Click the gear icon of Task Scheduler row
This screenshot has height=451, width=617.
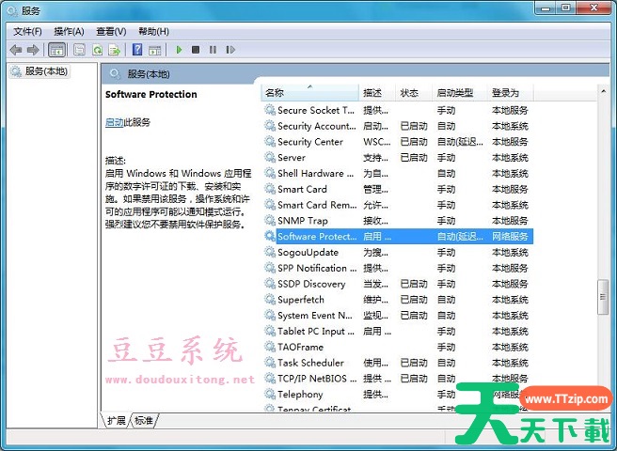(270, 363)
